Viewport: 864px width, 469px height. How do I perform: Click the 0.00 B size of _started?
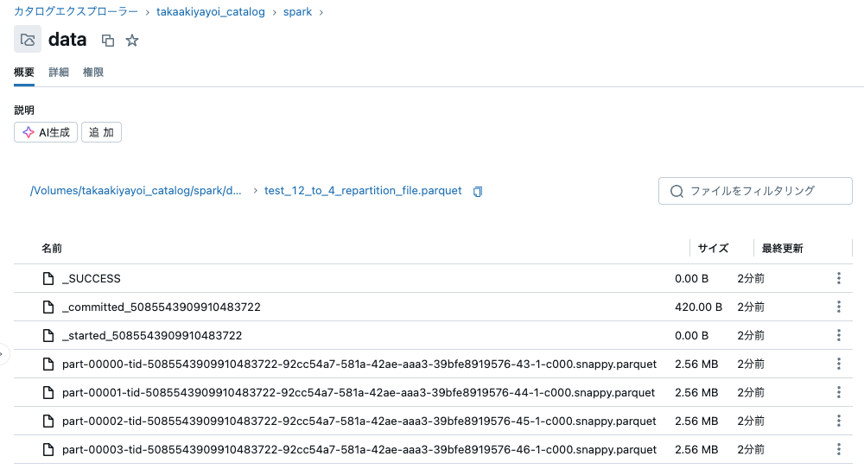click(x=691, y=336)
